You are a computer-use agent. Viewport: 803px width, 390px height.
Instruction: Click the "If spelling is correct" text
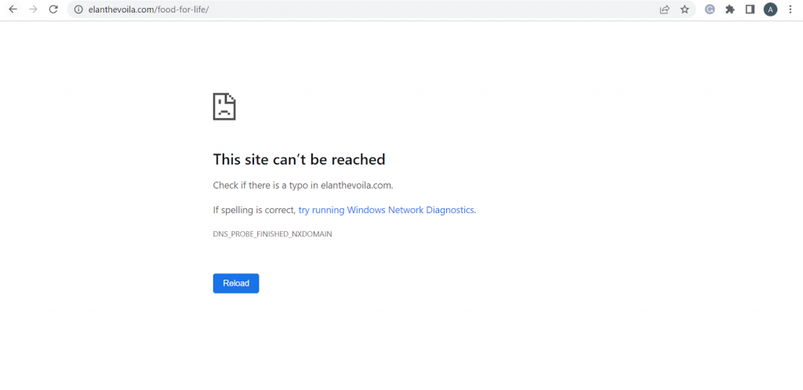pos(254,210)
